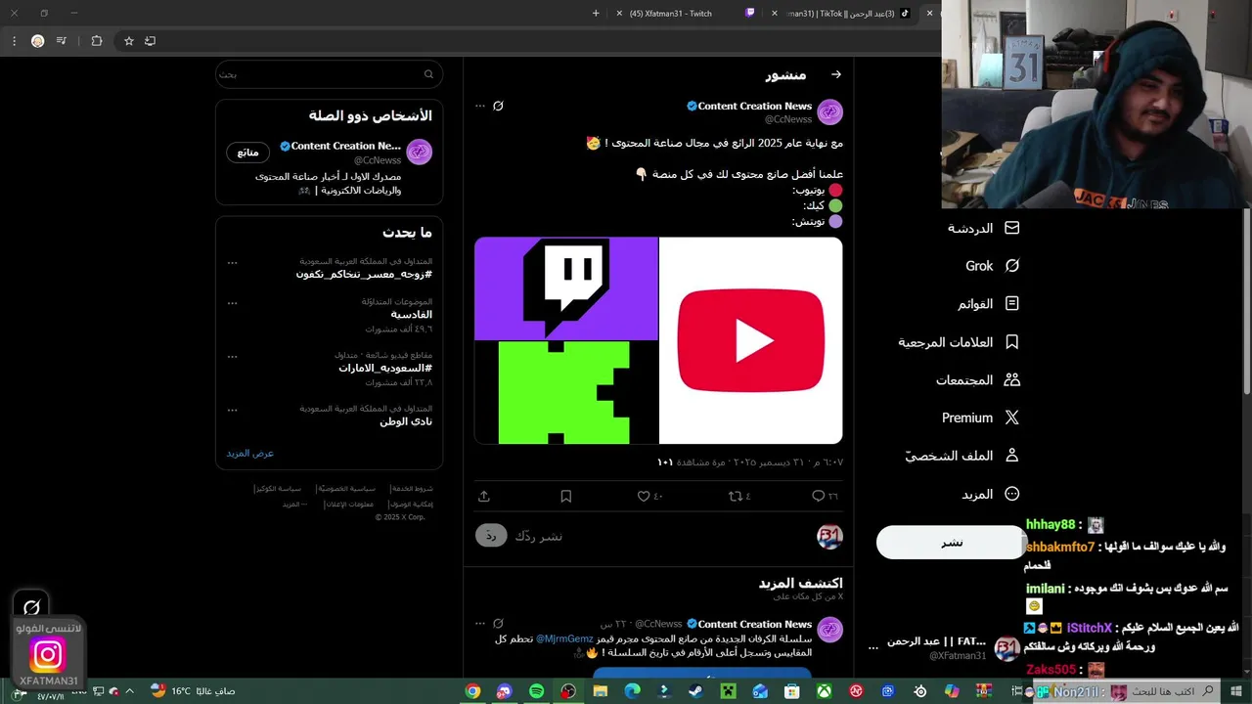
Task: Click Show more (عرض المزيد) link in trends
Action: point(250,453)
